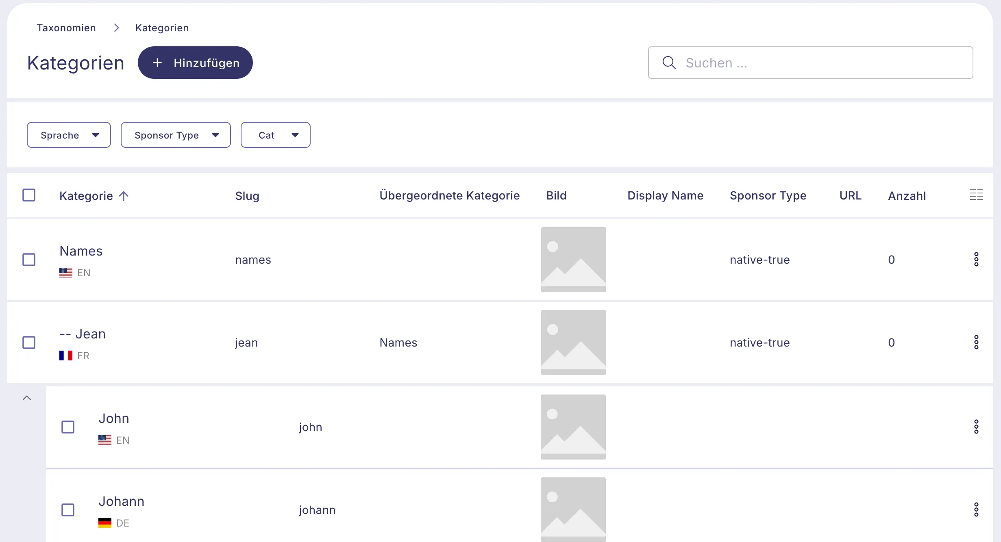Open the Names category

pos(81,251)
